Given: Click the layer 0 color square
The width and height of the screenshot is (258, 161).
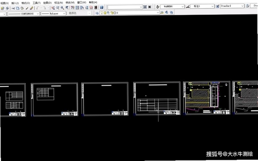Looking at the screenshot, I should tap(115, 13).
